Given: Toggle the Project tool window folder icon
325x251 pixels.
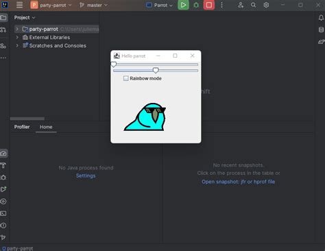Looking at the screenshot, I should (3, 18).
